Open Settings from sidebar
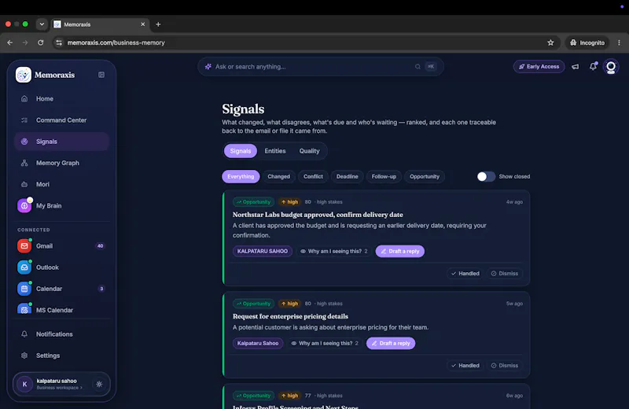The height and width of the screenshot is (409, 629). pyautogui.click(x=61, y=356)
